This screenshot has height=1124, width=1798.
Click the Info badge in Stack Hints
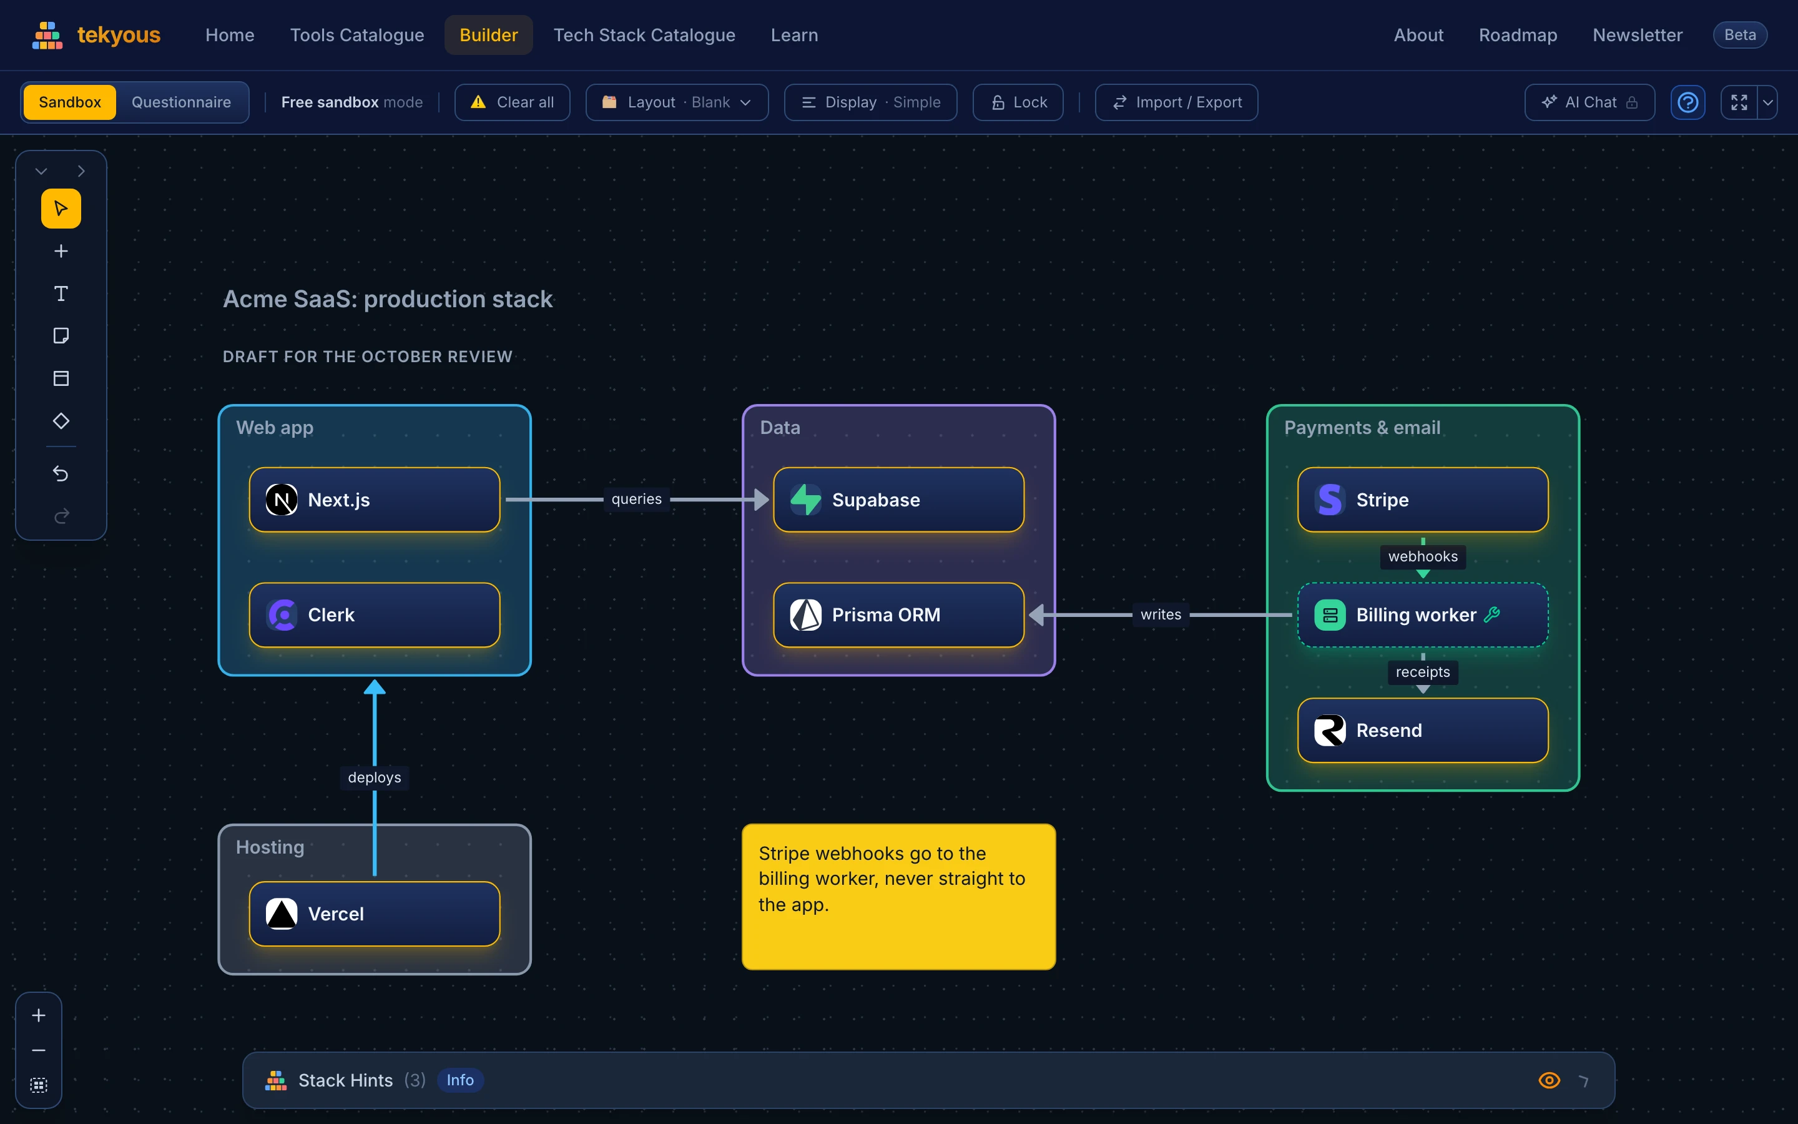pos(460,1080)
